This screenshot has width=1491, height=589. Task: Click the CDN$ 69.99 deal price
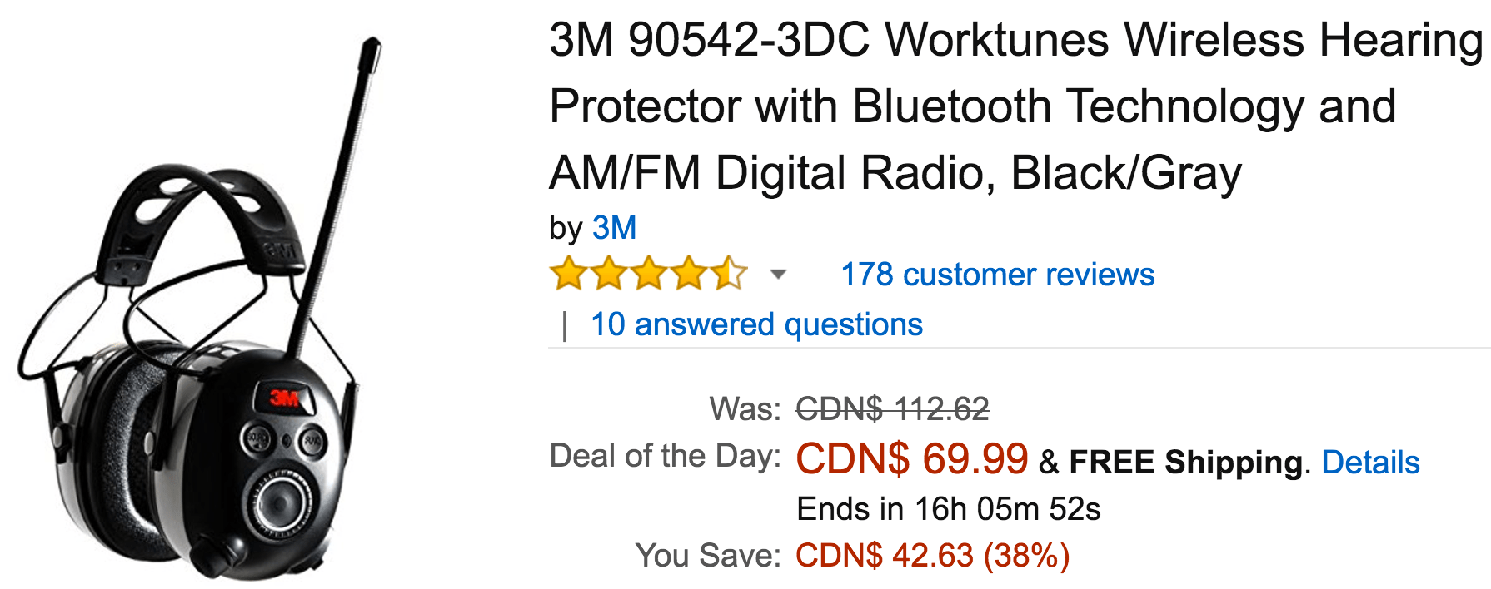(912, 458)
